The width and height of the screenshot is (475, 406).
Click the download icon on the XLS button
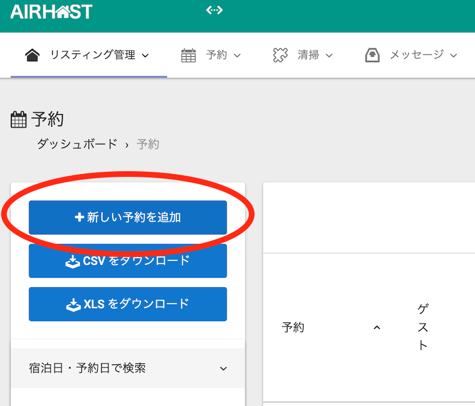point(73,304)
